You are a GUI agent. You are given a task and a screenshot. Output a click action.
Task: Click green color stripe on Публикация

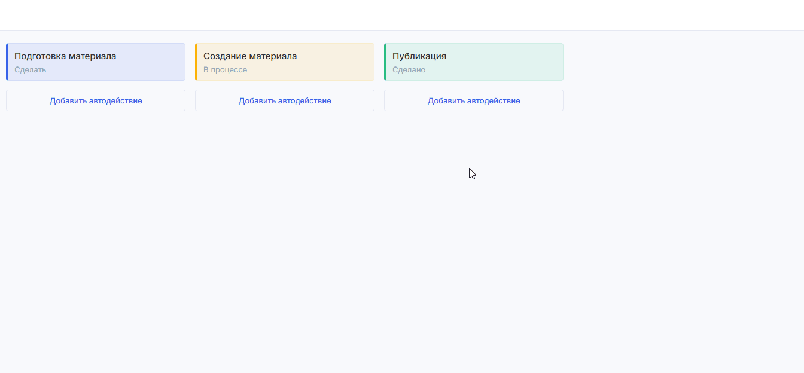point(385,62)
